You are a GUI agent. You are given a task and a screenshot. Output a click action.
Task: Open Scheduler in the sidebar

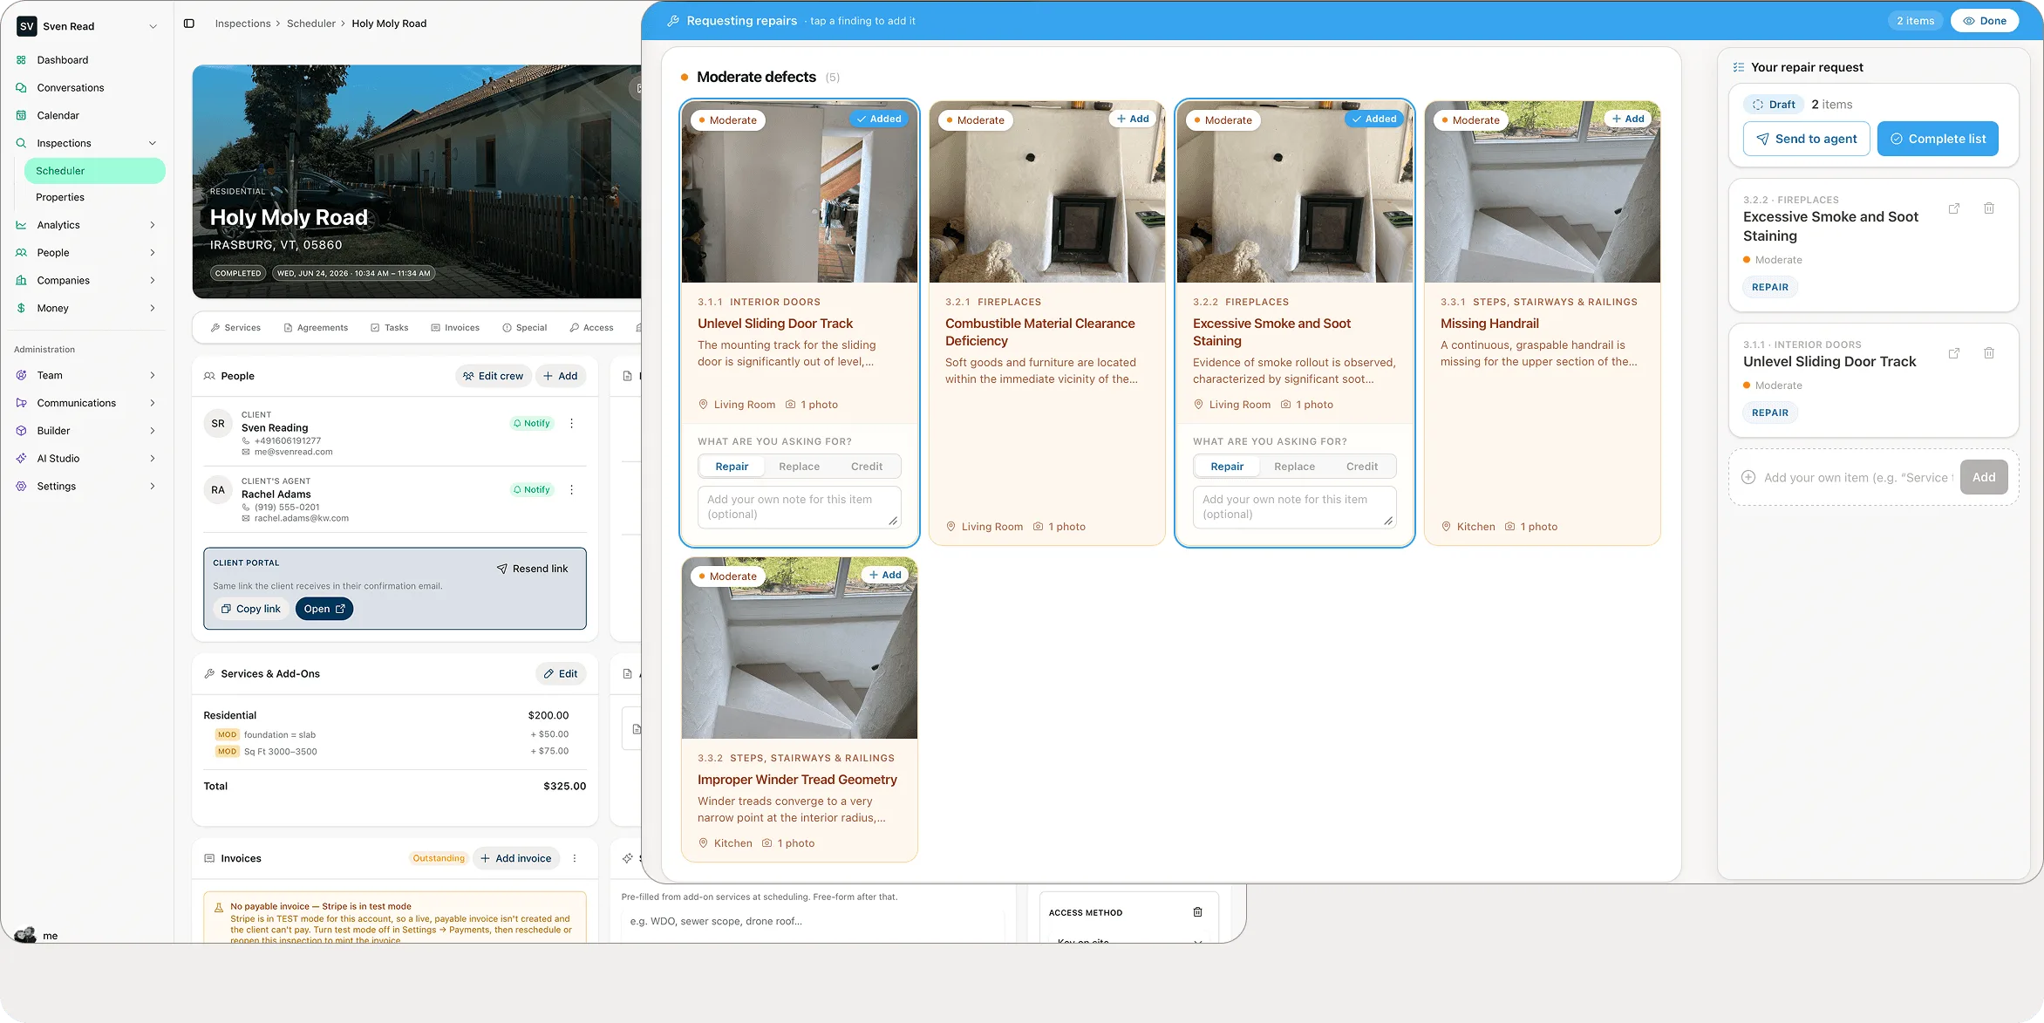(x=95, y=171)
